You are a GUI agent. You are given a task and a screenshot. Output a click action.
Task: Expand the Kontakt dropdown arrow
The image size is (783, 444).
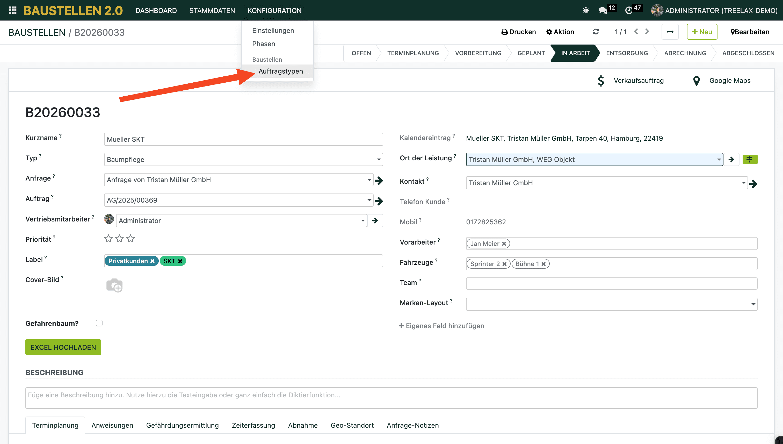[x=743, y=183]
